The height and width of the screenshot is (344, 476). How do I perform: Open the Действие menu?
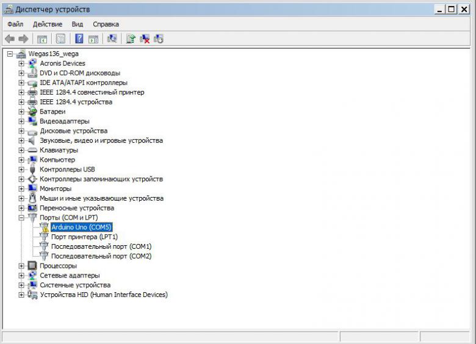point(48,24)
